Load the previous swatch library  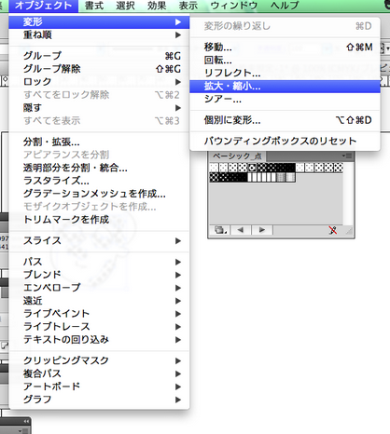(x=240, y=230)
